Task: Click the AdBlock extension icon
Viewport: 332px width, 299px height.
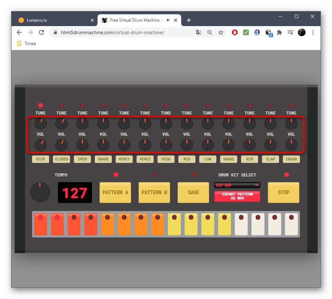Action: click(234, 32)
